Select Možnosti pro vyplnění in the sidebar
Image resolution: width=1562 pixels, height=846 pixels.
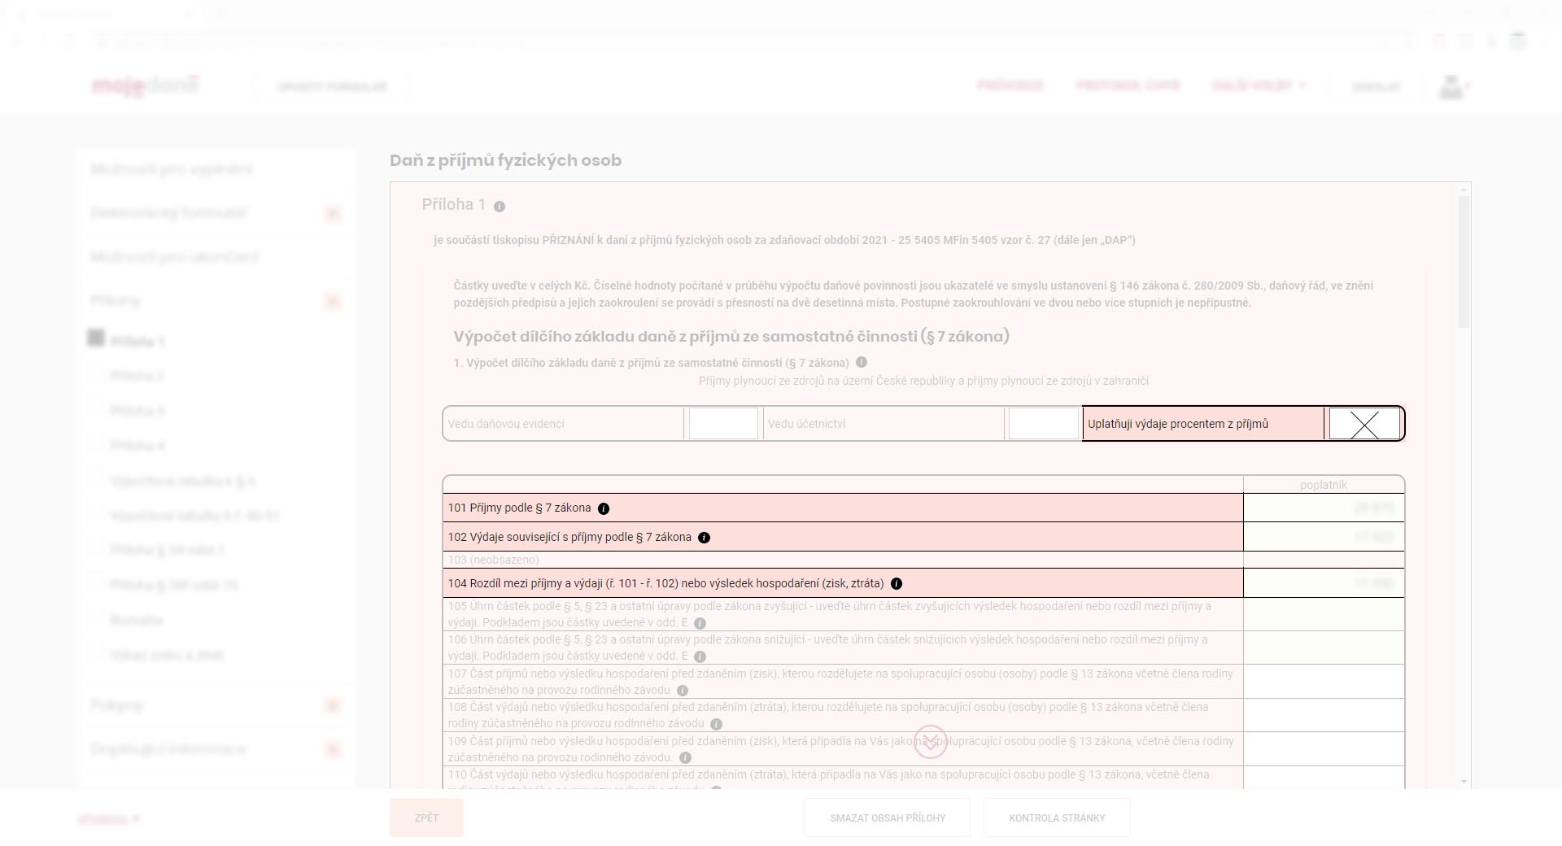tap(172, 169)
